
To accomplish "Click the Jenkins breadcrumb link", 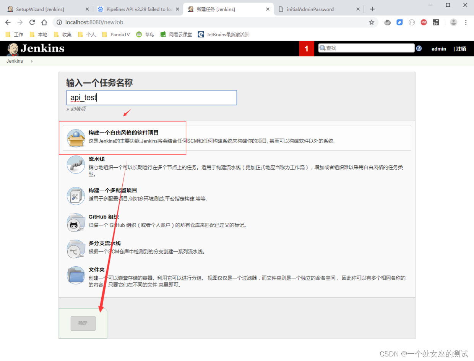I will [15, 61].
